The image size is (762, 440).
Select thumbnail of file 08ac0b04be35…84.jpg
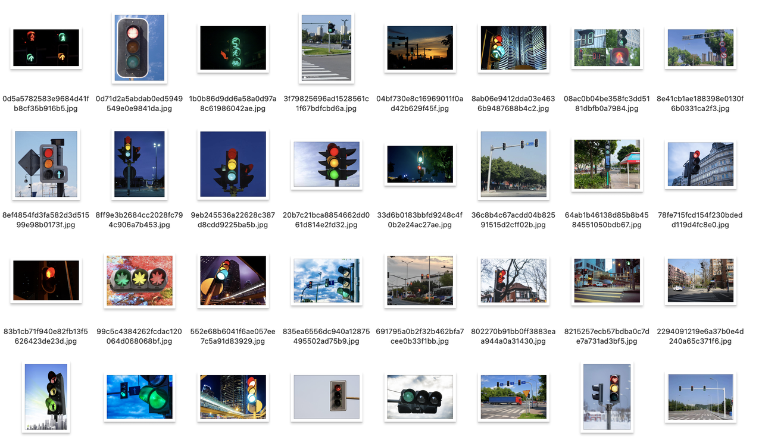607,48
